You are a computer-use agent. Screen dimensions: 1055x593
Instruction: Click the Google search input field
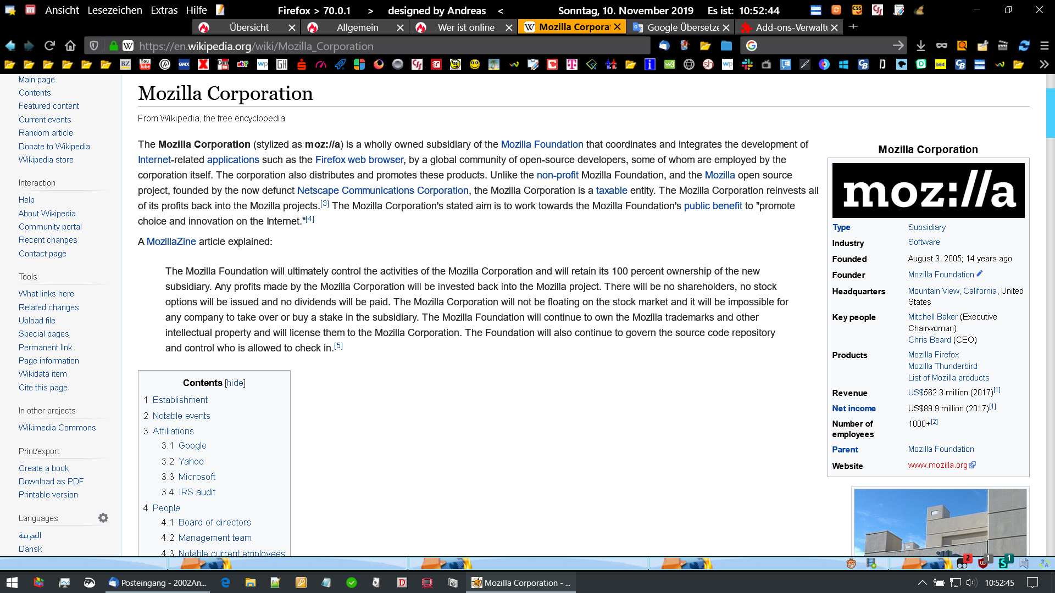[824, 46]
